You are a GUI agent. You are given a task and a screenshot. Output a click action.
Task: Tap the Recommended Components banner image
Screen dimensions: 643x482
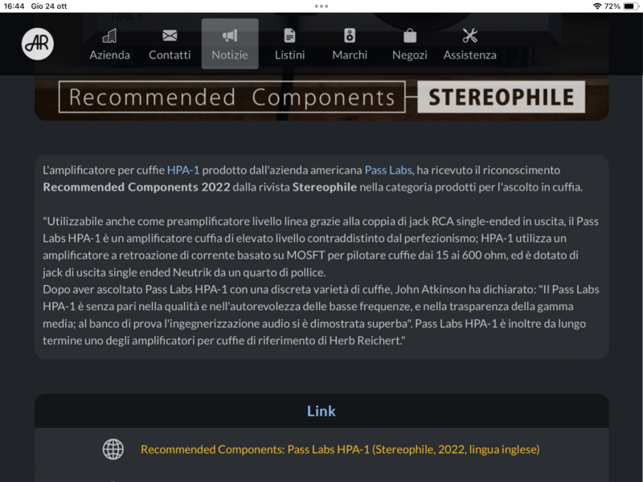click(233, 98)
